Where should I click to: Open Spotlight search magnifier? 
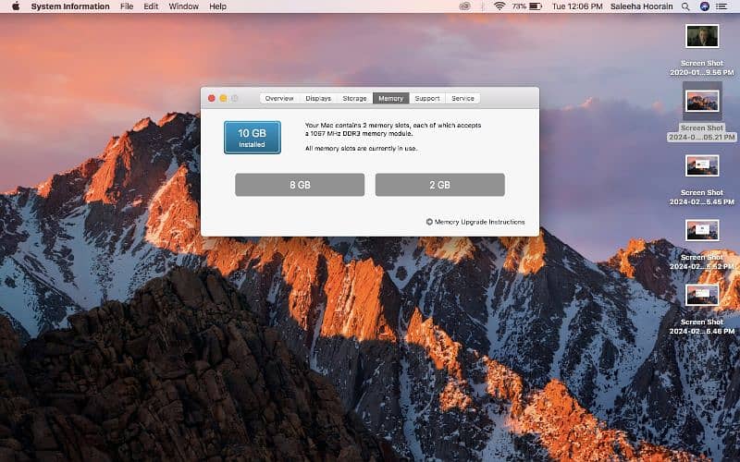(687, 6)
